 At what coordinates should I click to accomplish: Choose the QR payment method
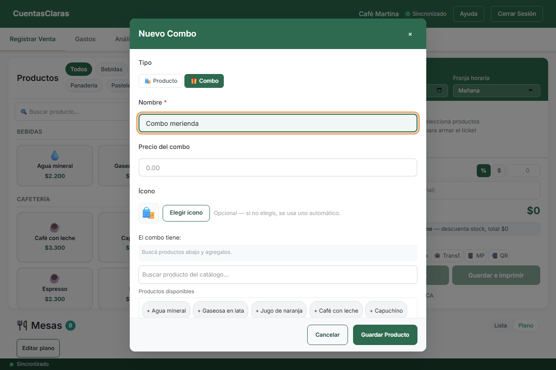tap(499, 256)
